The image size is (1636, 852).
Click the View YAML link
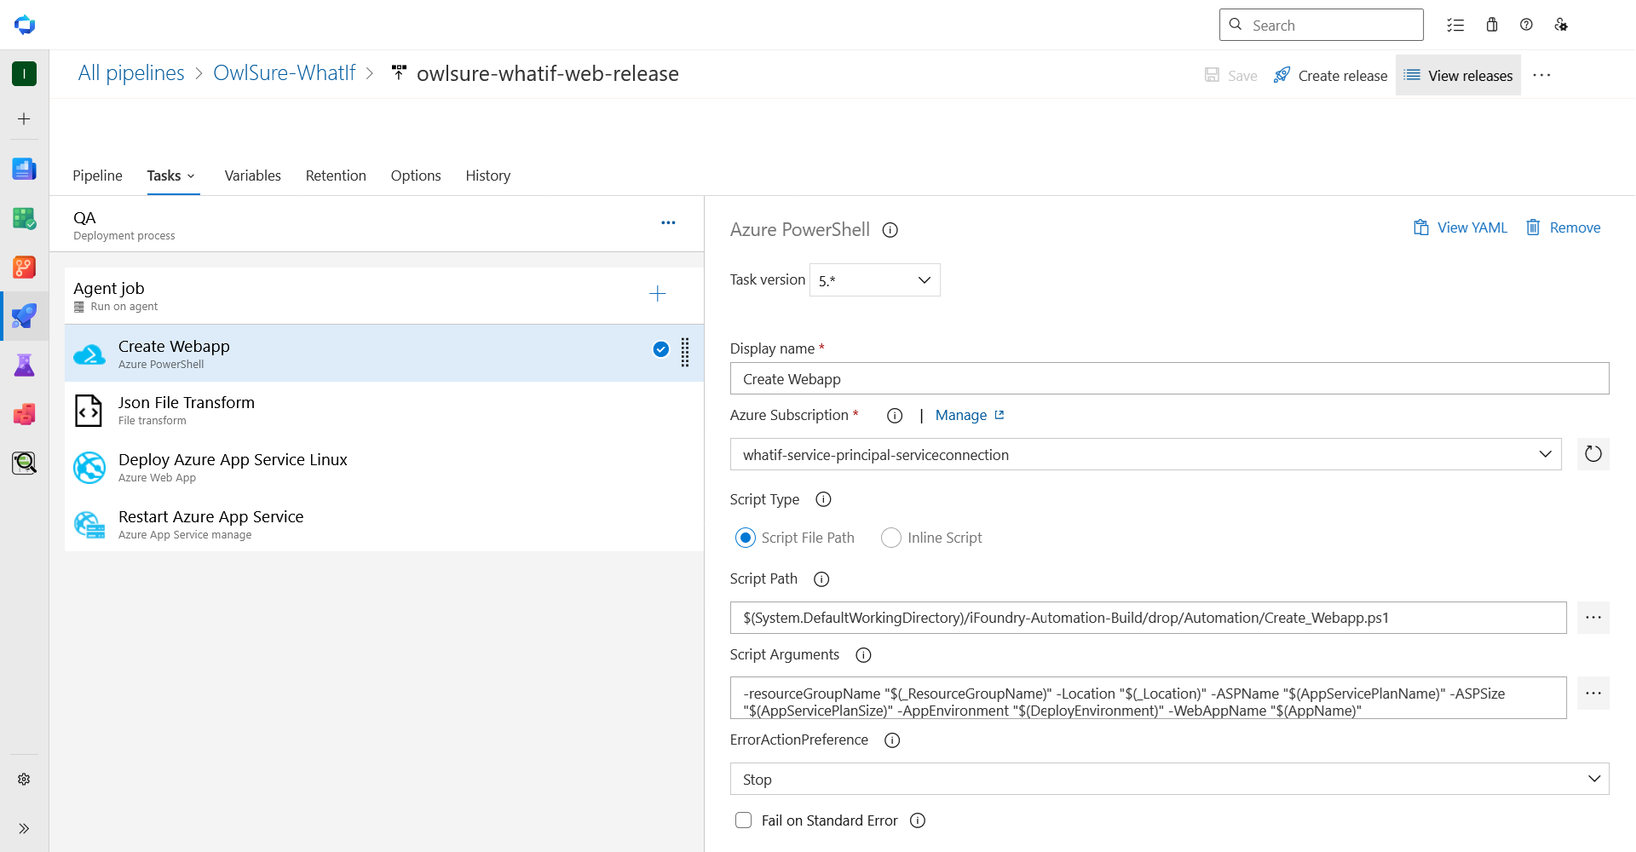(1460, 227)
